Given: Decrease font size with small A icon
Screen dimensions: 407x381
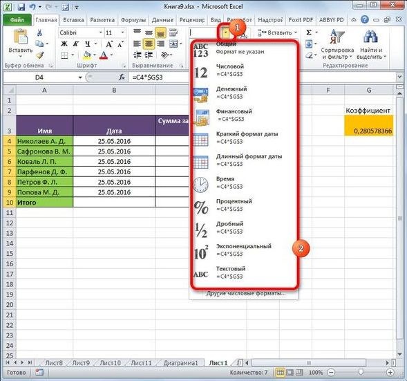Looking at the screenshot, I should (120, 44).
